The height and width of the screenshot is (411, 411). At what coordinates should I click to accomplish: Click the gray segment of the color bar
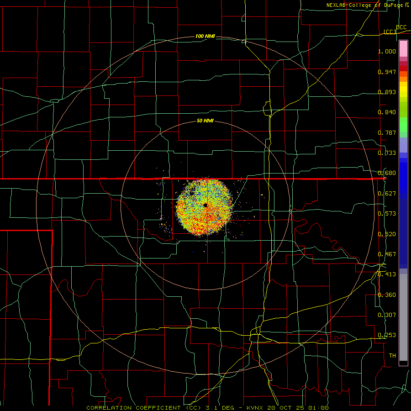click(x=403, y=317)
